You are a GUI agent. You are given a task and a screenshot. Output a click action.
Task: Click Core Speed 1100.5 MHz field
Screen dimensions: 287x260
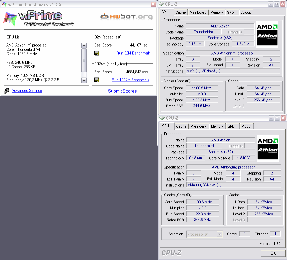[202, 88]
